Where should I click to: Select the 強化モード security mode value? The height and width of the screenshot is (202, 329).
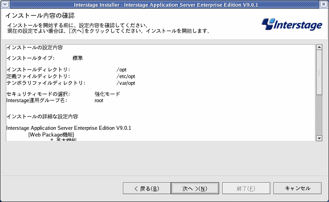click(107, 94)
